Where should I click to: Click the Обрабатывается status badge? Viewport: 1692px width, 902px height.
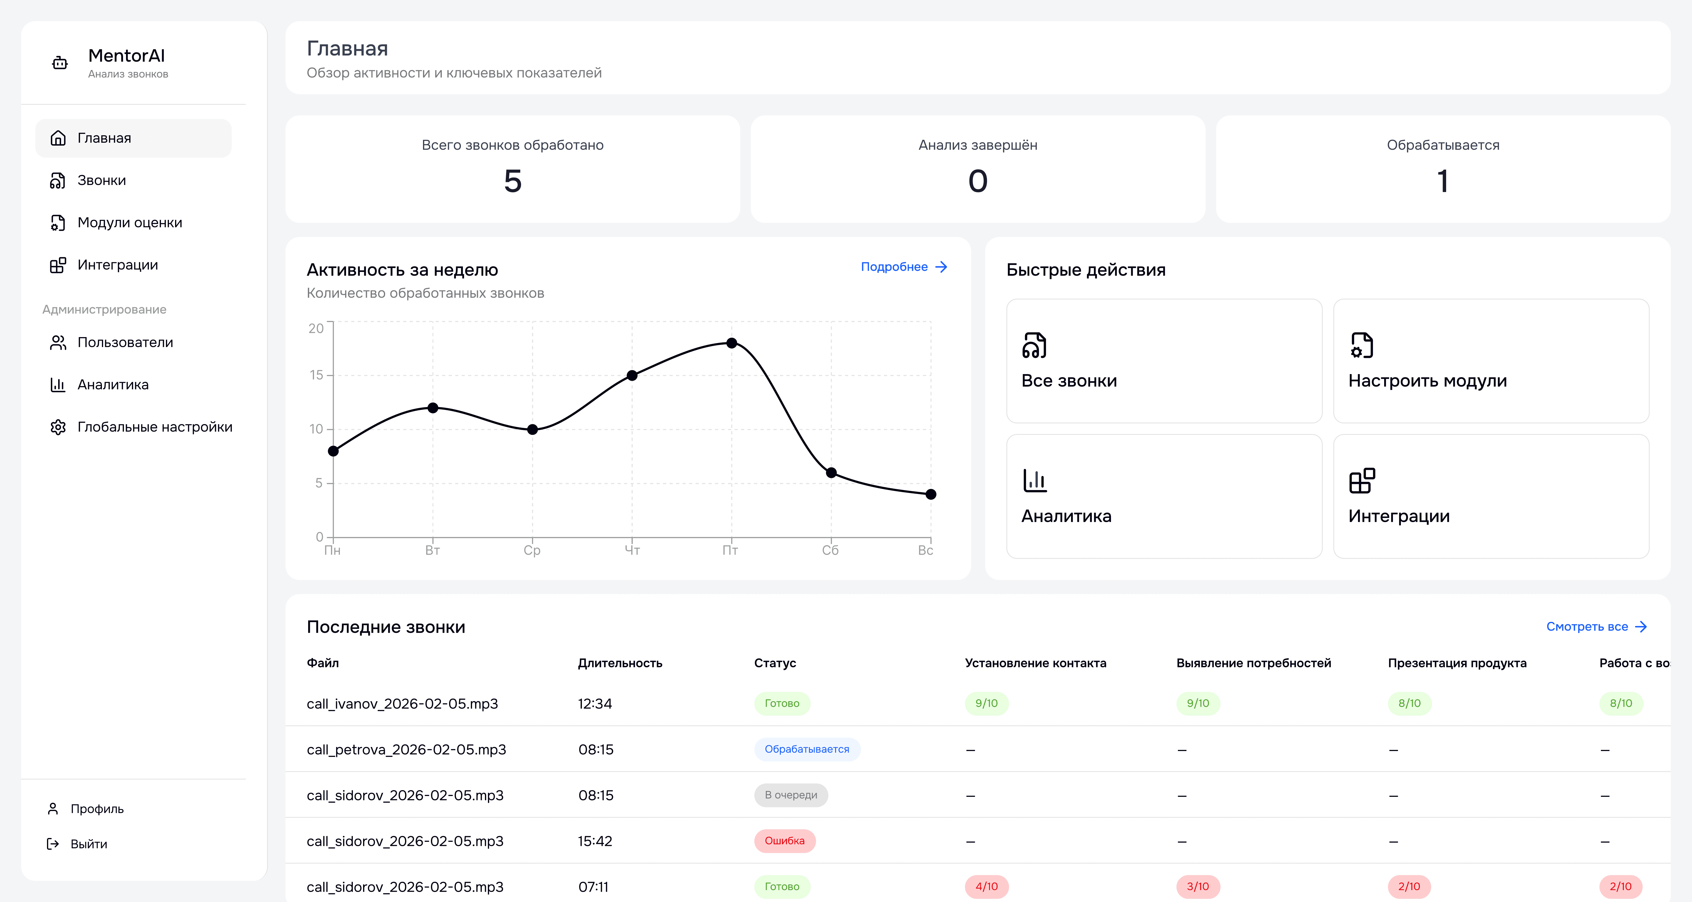point(806,750)
